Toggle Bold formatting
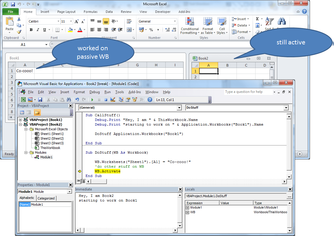The image size is (334, 236). pyautogui.click(x=31, y=30)
